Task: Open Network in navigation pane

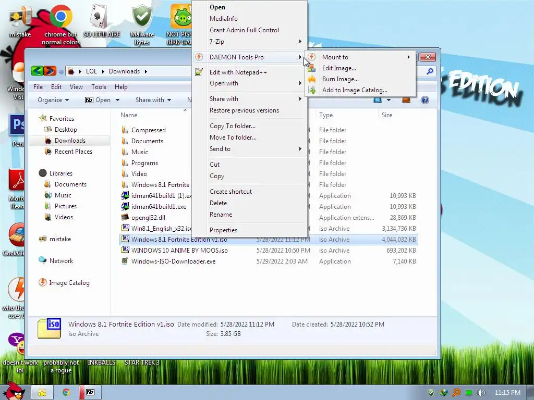Action: pyautogui.click(x=61, y=261)
